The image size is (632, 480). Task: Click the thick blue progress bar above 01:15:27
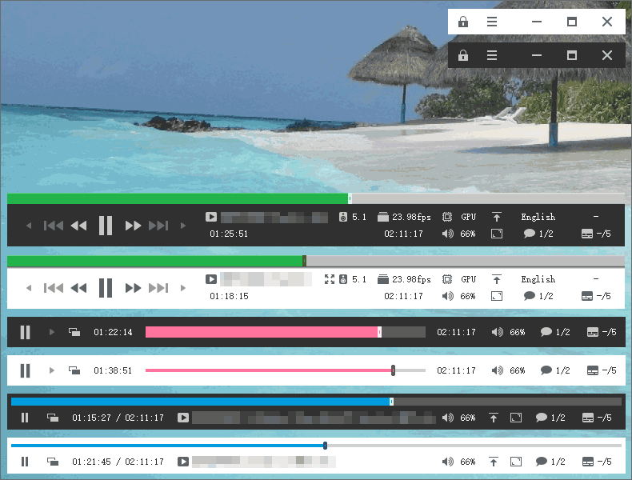click(317, 402)
